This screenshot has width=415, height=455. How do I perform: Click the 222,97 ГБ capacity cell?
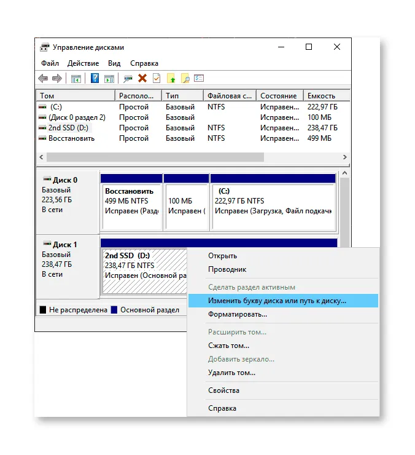pos(322,107)
